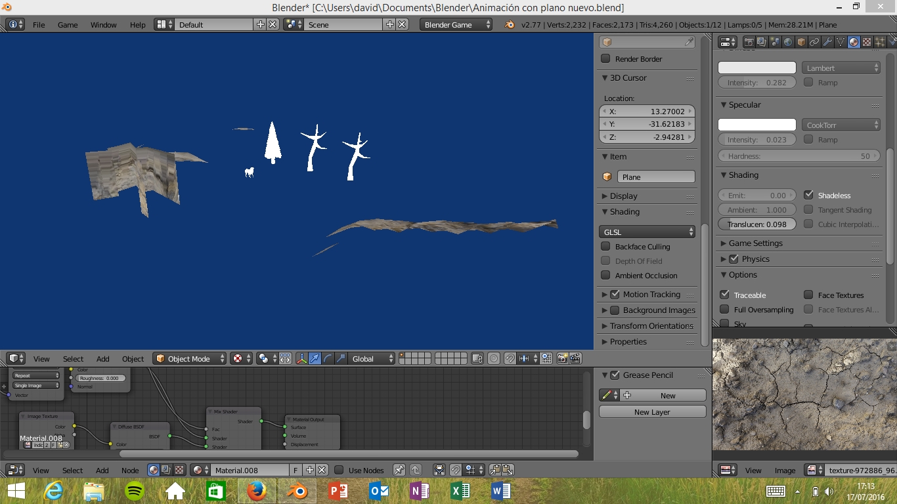The height and width of the screenshot is (504, 897).
Task: Open the File menu
Action: coord(39,24)
